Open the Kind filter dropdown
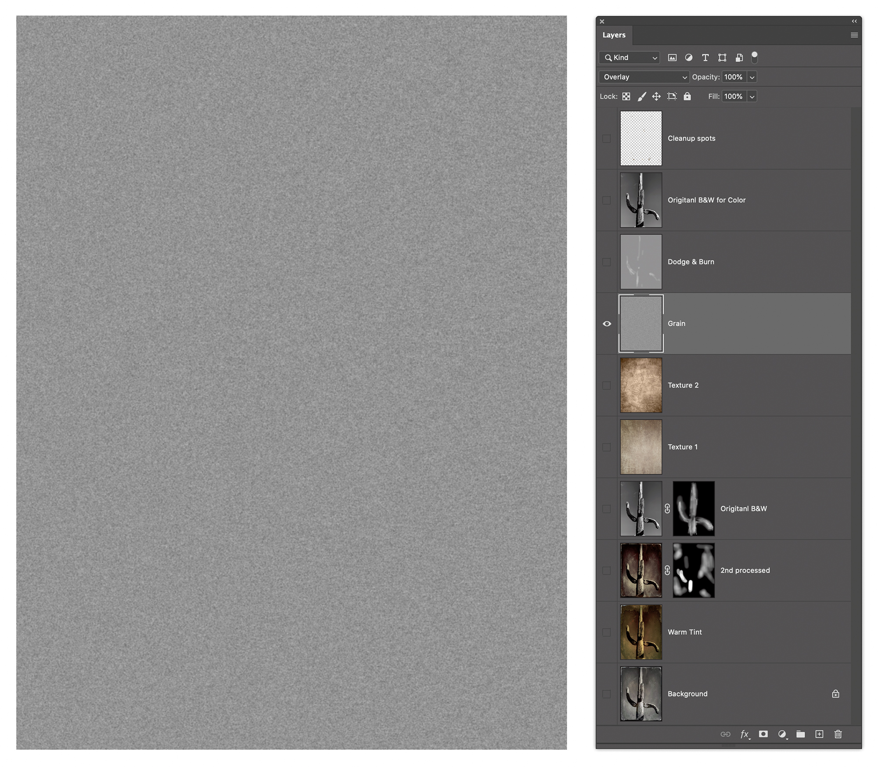 [x=630, y=58]
